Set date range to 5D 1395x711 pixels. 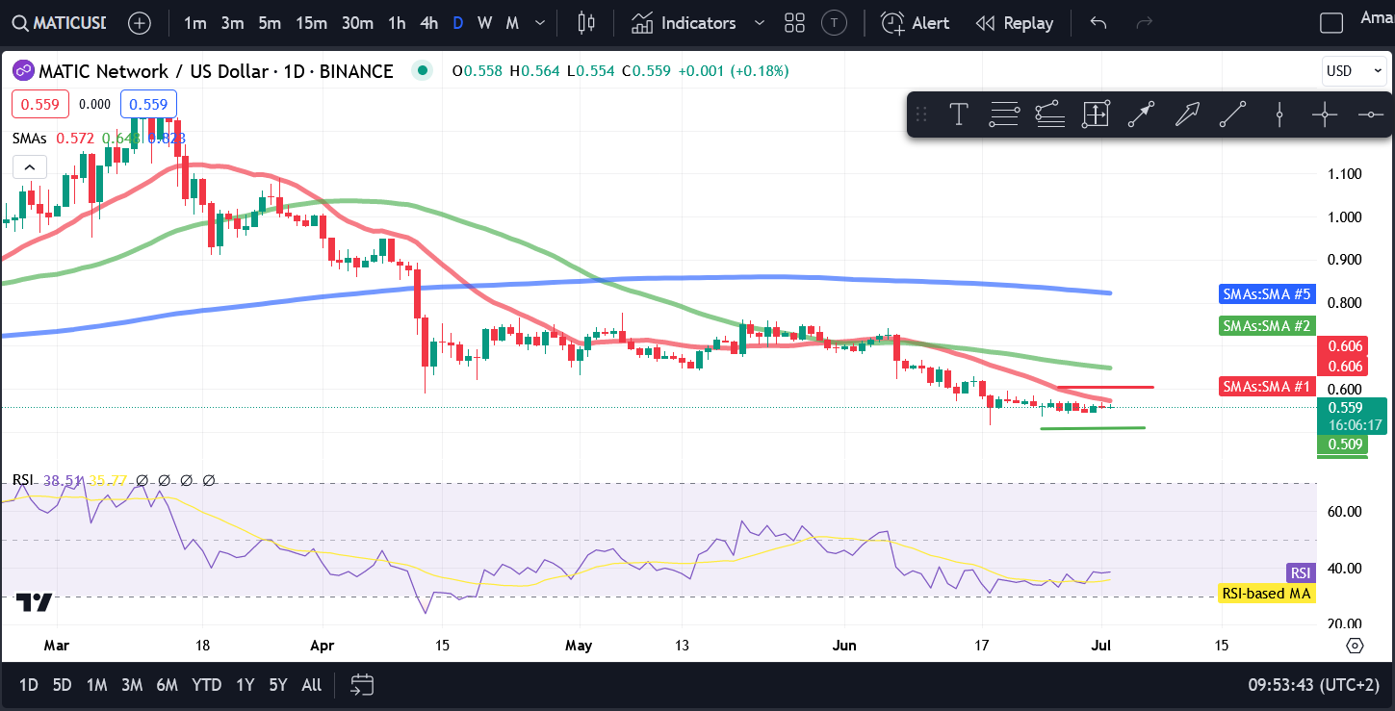tap(62, 685)
